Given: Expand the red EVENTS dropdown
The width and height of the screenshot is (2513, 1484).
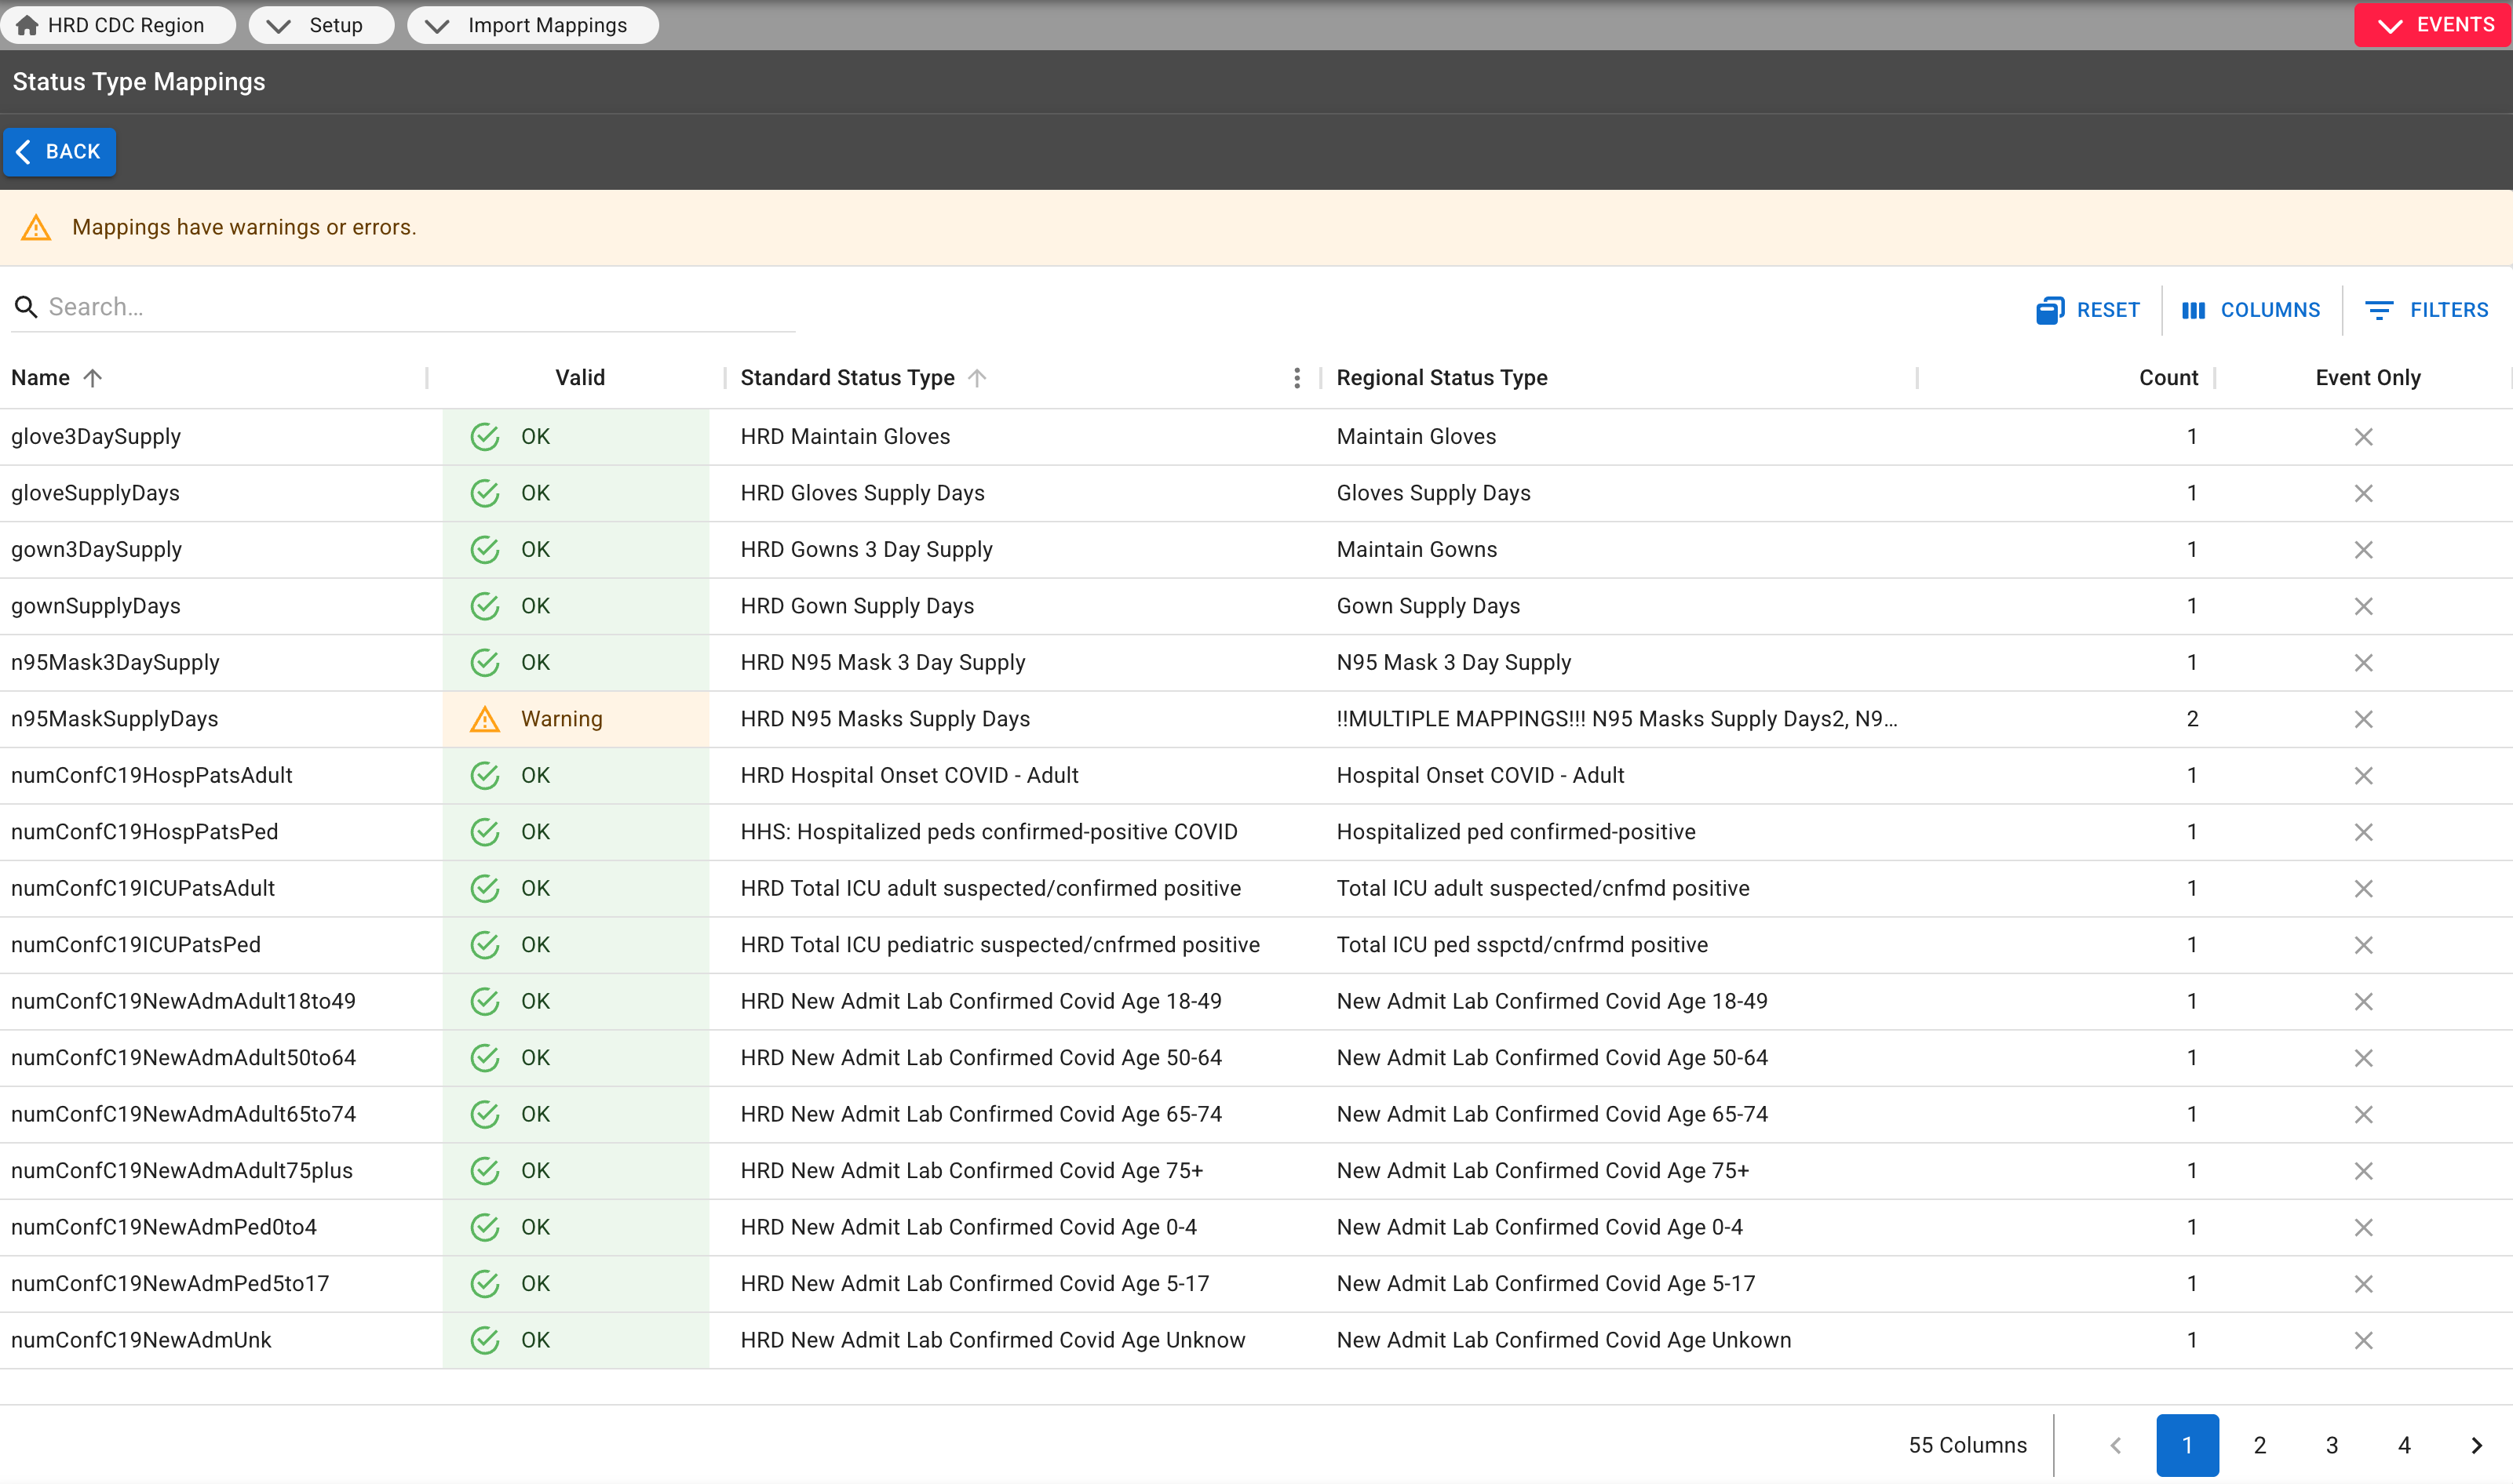Looking at the screenshot, I should click(x=2432, y=25).
